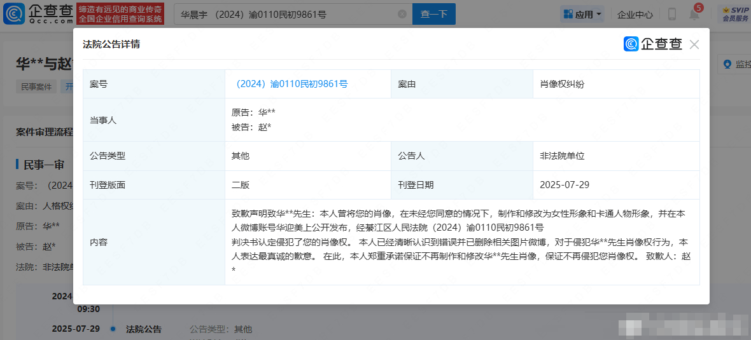
Task: Click the 刊登版面 label cell
Action: tap(154, 184)
